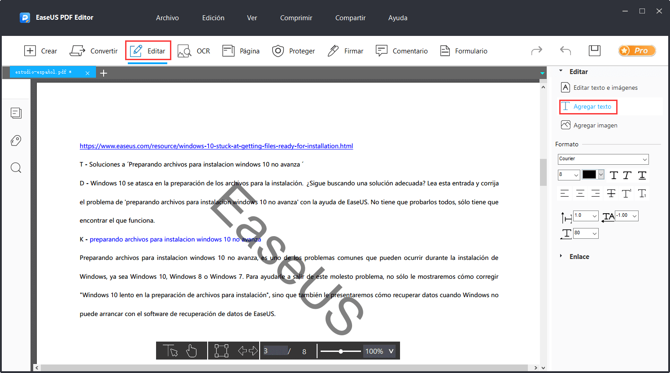Toggle italic text formatting
670x373 pixels.
tap(627, 175)
